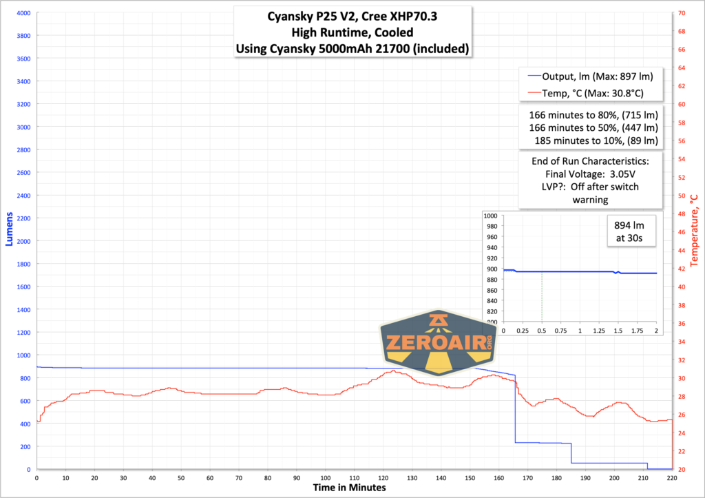Click the ZEROAIR watermark logo
This screenshot has height=498, width=705.
pos(437,341)
